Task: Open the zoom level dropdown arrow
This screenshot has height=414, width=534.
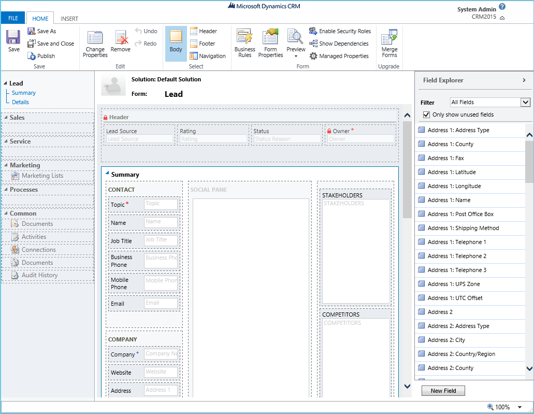Action: click(x=519, y=407)
